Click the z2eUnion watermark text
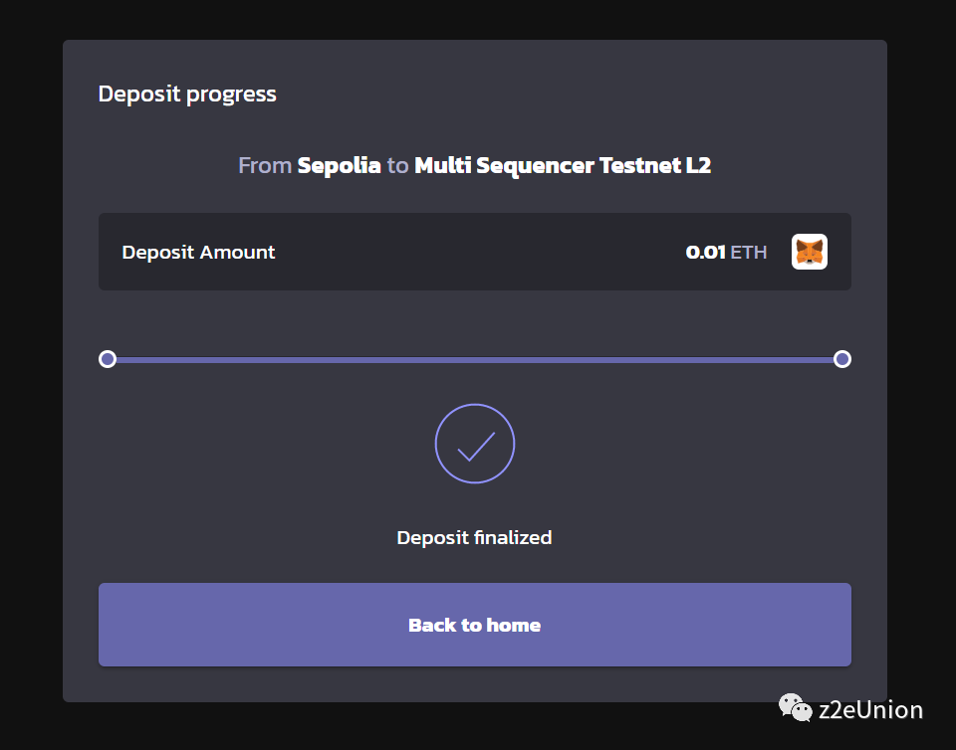 [870, 709]
